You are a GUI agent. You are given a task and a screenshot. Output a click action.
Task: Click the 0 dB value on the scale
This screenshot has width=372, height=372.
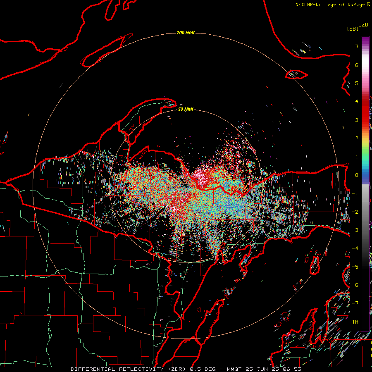(357, 175)
